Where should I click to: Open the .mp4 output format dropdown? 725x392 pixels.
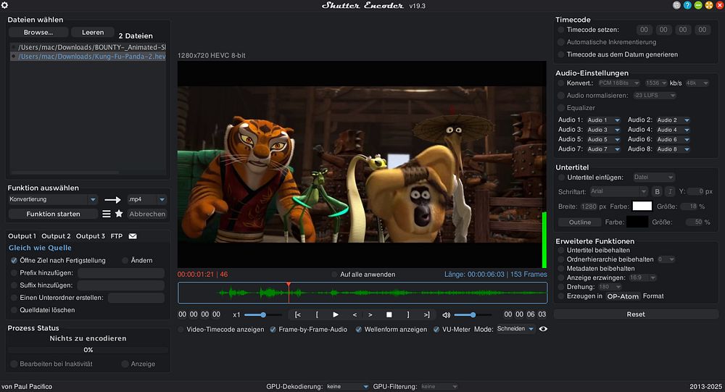[146, 199]
